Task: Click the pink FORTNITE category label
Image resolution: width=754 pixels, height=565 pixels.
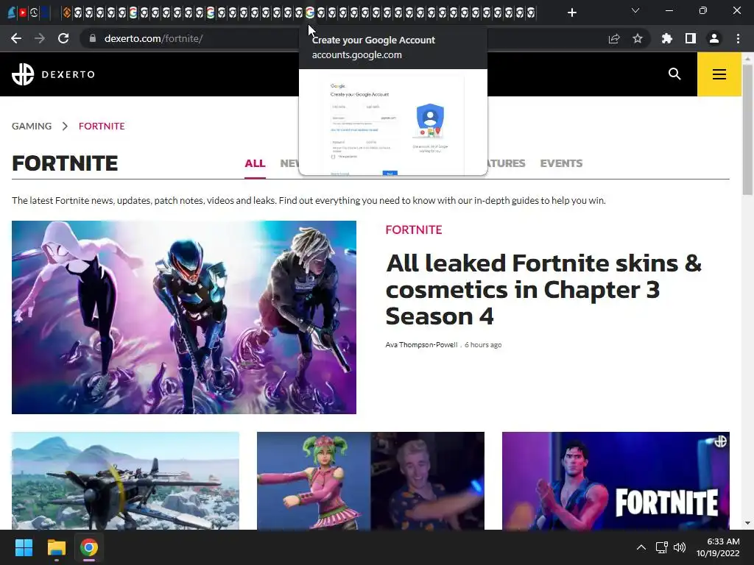Action: 414,230
